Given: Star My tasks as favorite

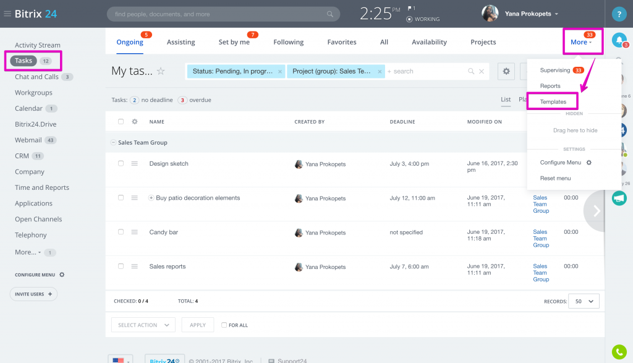Looking at the screenshot, I should pos(161,71).
